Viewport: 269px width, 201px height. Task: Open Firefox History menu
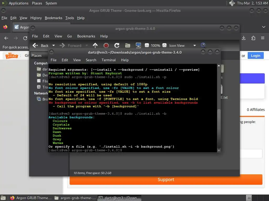pyautogui.click(x=36, y=18)
